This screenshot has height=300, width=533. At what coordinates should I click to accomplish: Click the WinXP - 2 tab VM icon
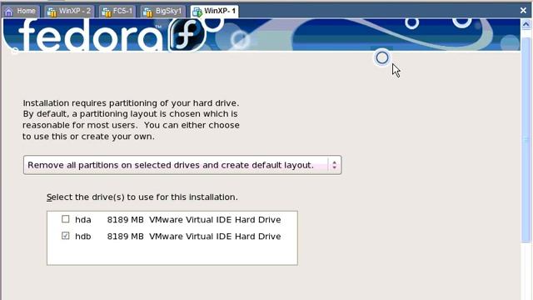52,12
